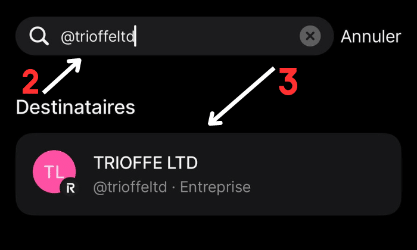Select the TRIOFFE LTD recipient card
This screenshot has height=250, width=417.
(x=208, y=174)
